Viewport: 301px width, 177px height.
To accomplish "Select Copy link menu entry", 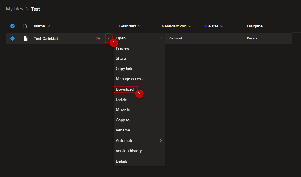I will (124, 69).
